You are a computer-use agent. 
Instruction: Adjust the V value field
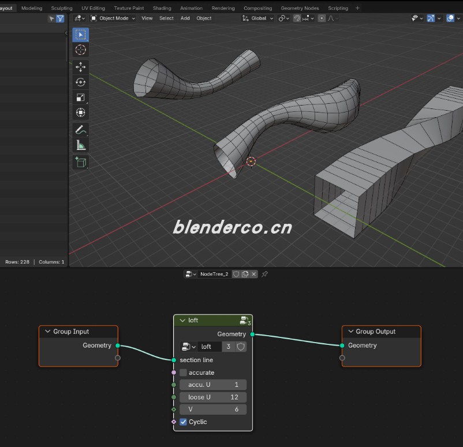(x=213, y=410)
